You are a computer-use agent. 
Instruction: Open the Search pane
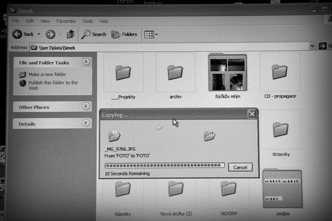[93, 34]
